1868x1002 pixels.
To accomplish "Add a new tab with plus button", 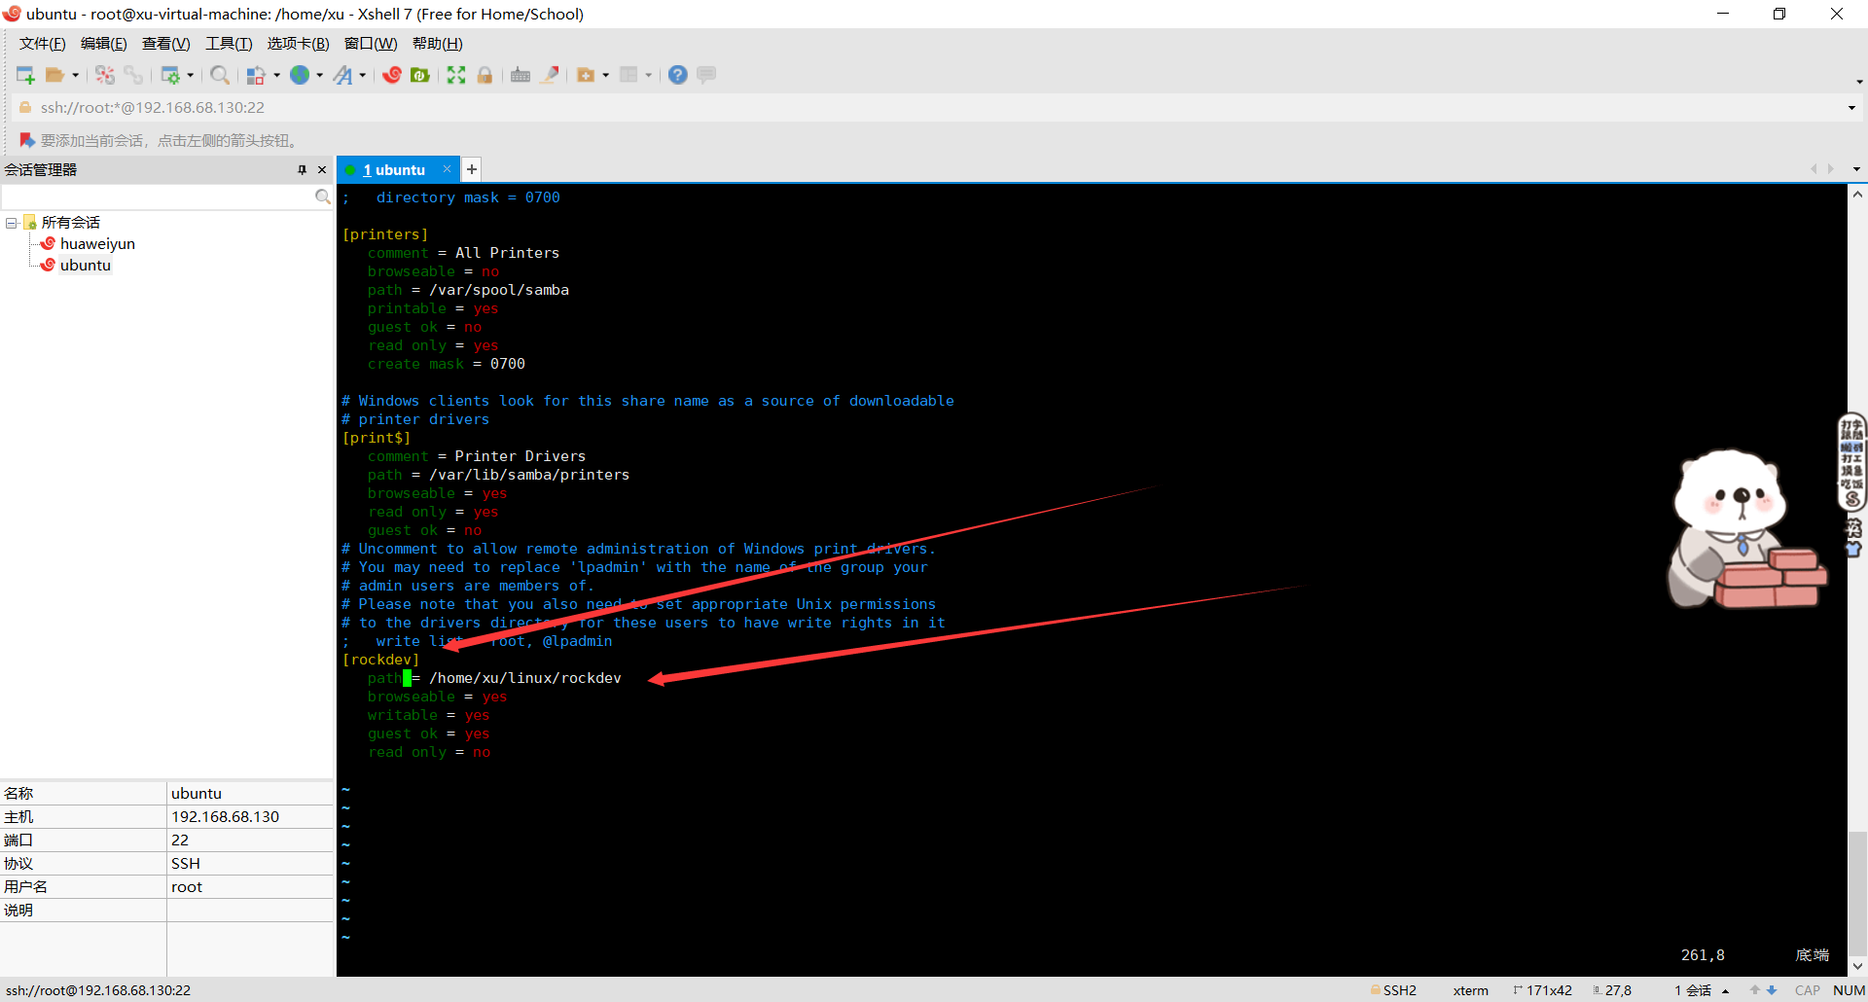I will pyautogui.click(x=472, y=169).
